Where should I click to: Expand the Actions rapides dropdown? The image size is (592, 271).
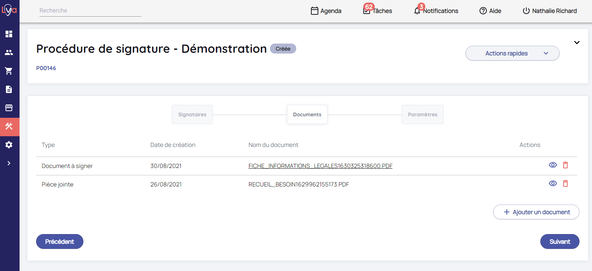tap(512, 54)
